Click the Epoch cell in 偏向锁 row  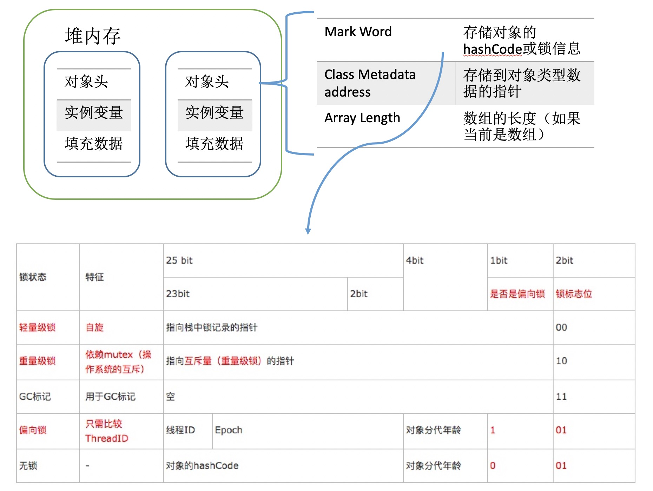[229, 430]
